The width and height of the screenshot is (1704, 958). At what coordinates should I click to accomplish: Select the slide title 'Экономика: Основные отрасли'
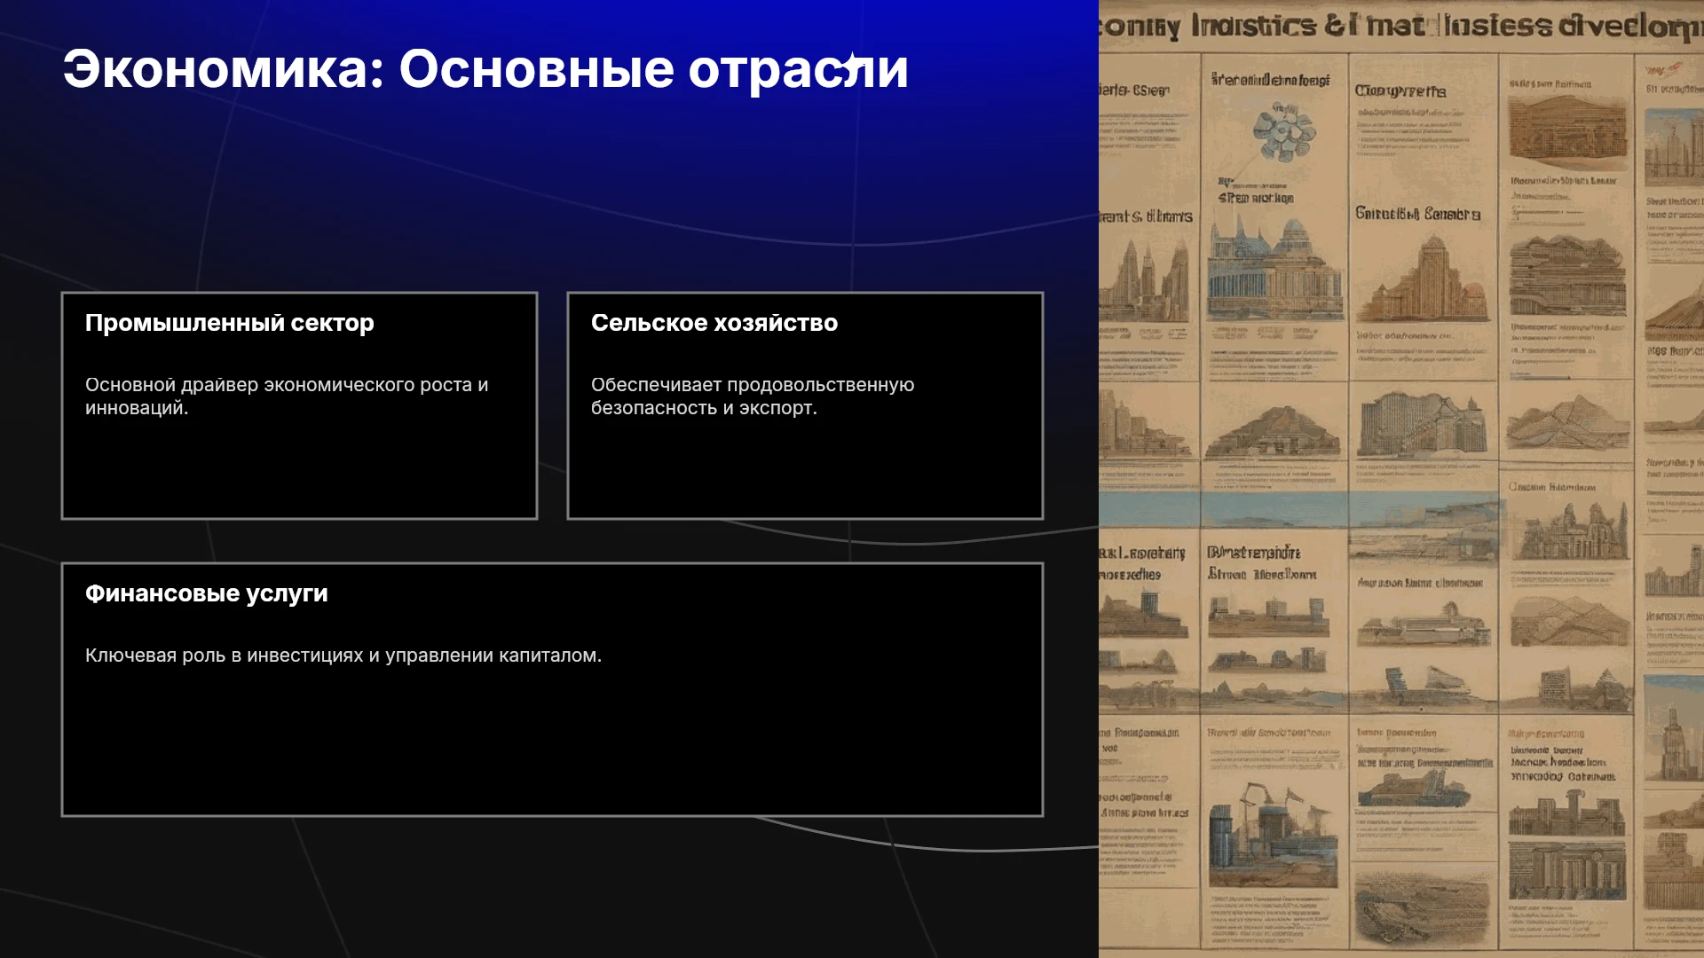pos(485,69)
